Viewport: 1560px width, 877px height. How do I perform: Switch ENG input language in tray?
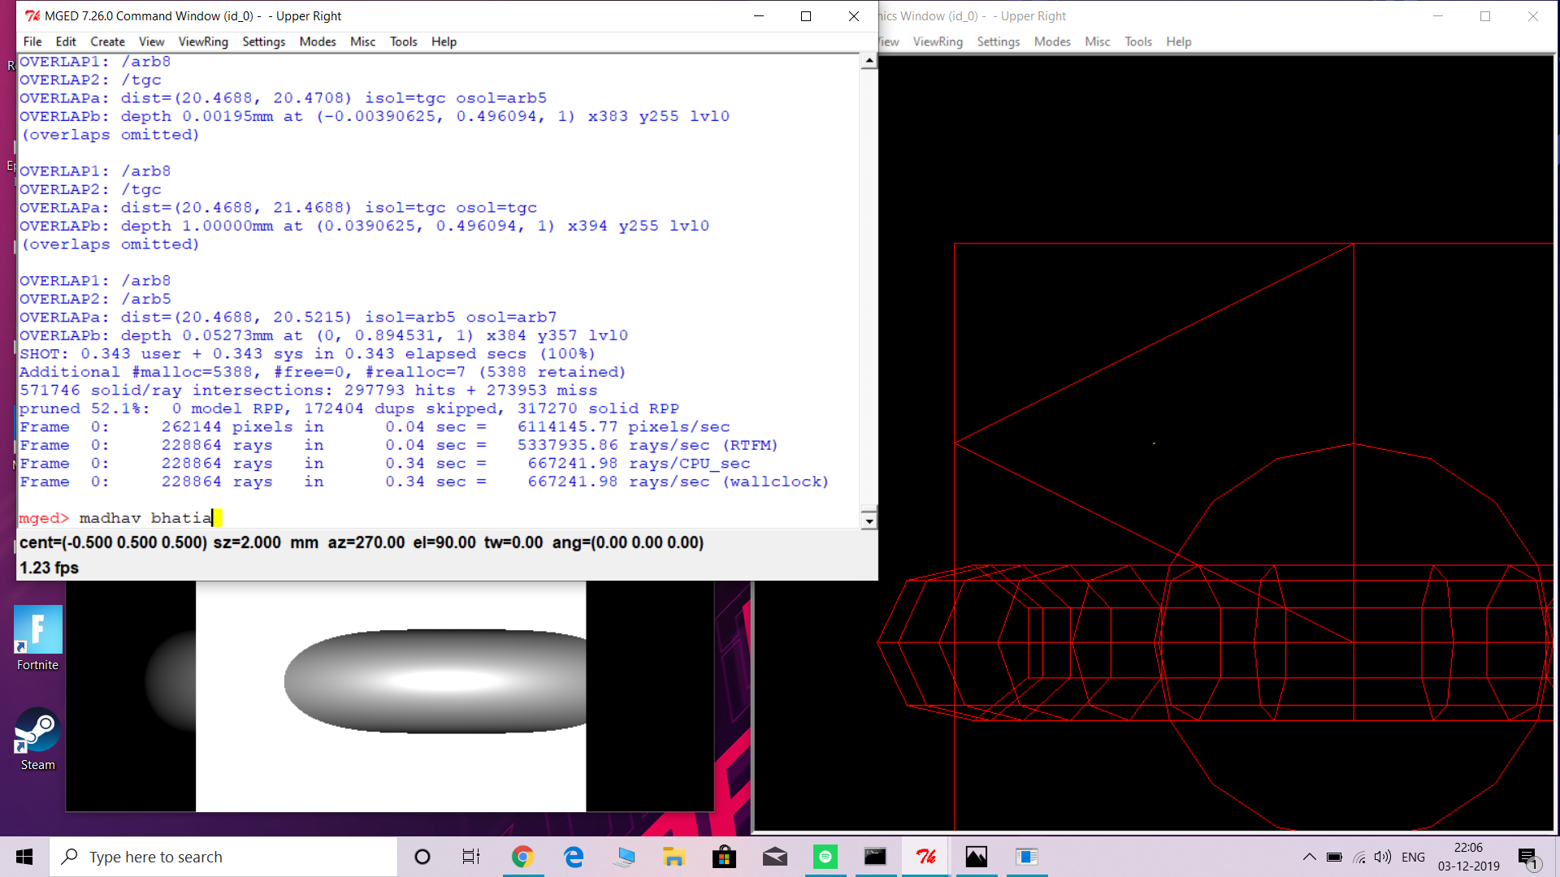click(1414, 857)
